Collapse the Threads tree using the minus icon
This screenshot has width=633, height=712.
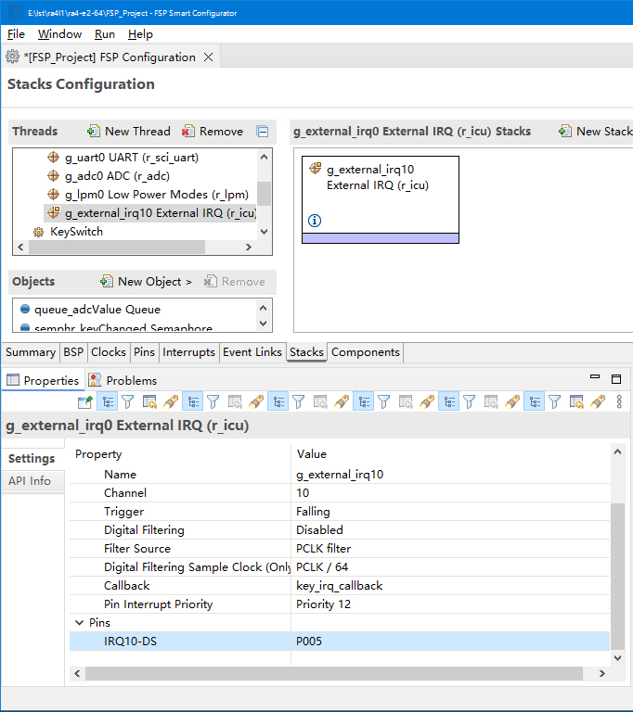[x=263, y=132]
